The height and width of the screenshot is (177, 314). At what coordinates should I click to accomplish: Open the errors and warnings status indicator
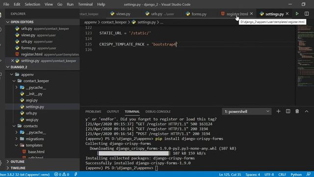tap(62, 175)
